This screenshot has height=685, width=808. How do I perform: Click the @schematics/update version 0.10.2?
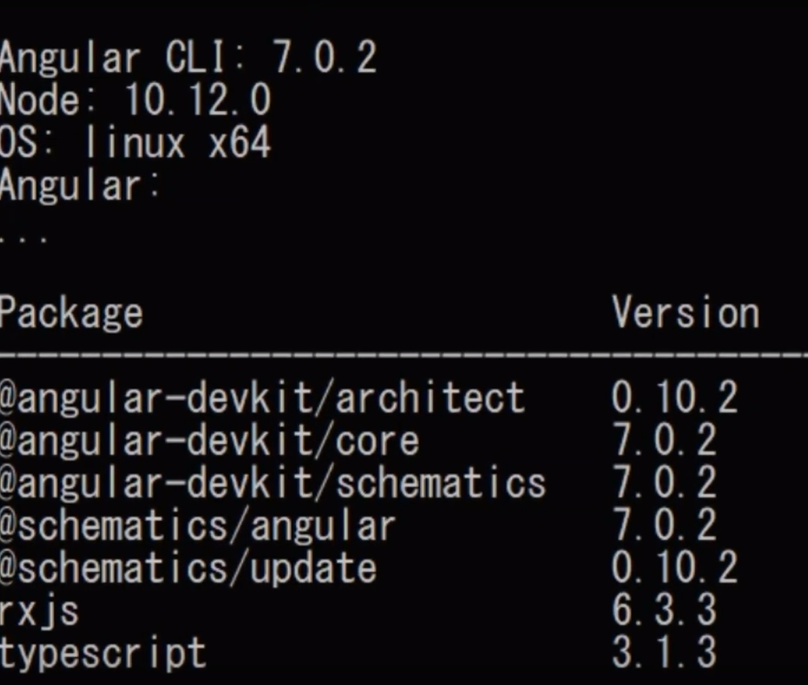[x=675, y=567]
